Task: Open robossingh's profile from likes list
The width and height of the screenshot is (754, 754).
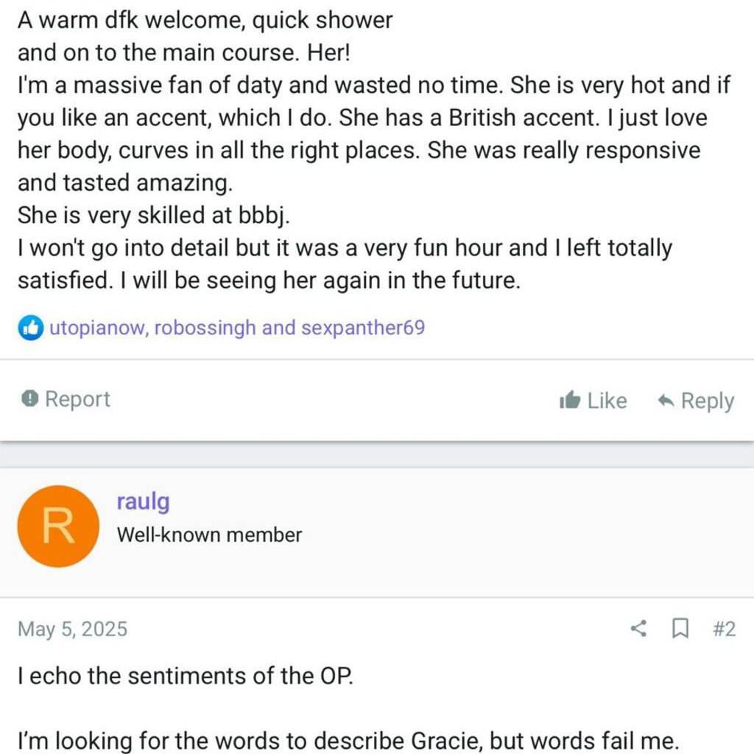Action: [x=203, y=328]
